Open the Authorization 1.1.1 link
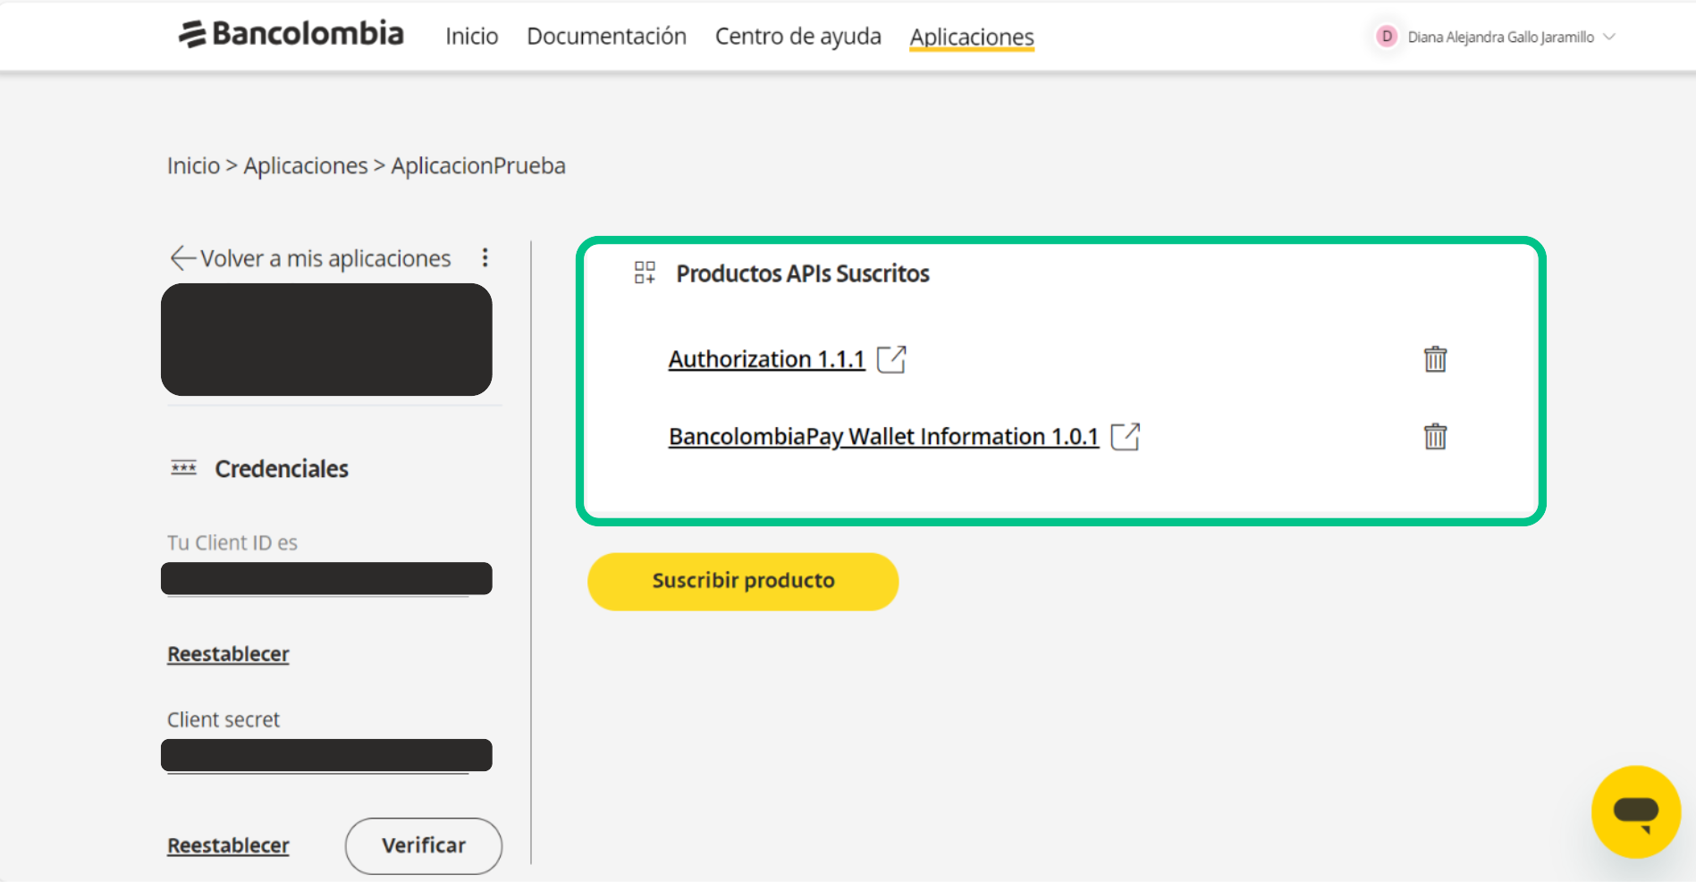Viewport: 1696px width, 882px height. click(766, 359)
